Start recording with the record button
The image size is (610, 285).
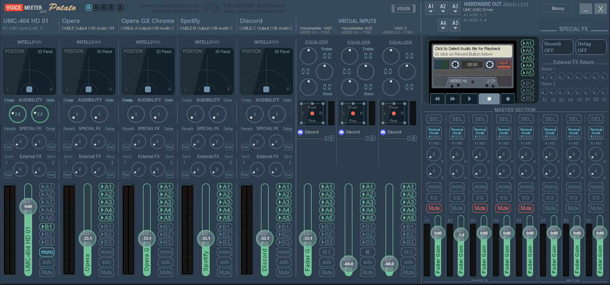click(508, 99)
